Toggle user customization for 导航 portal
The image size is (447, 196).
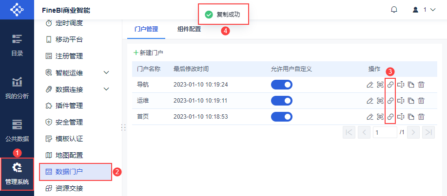coord(281,85)
